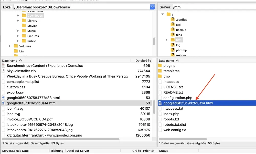Click the plugins folder icon
256x154 pixels.
[160, 66]
